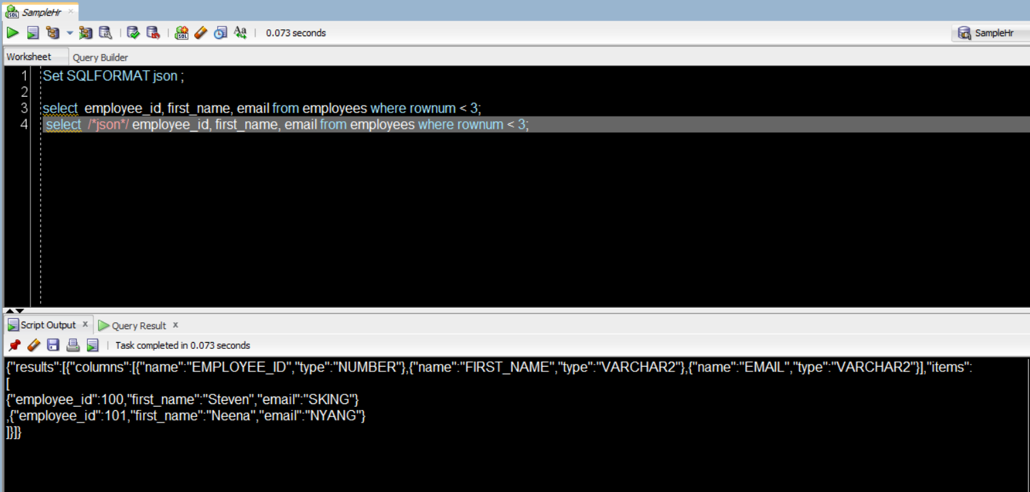Rollback changes using the red-arrow database icon
Screen dimensions: 1030x492
[x=153, y=32]
